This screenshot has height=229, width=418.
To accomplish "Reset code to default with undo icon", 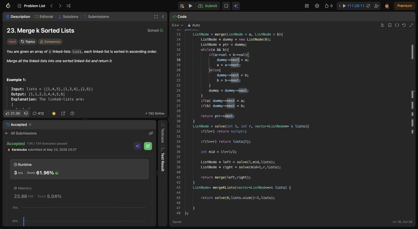I will [x=404, y=25].
